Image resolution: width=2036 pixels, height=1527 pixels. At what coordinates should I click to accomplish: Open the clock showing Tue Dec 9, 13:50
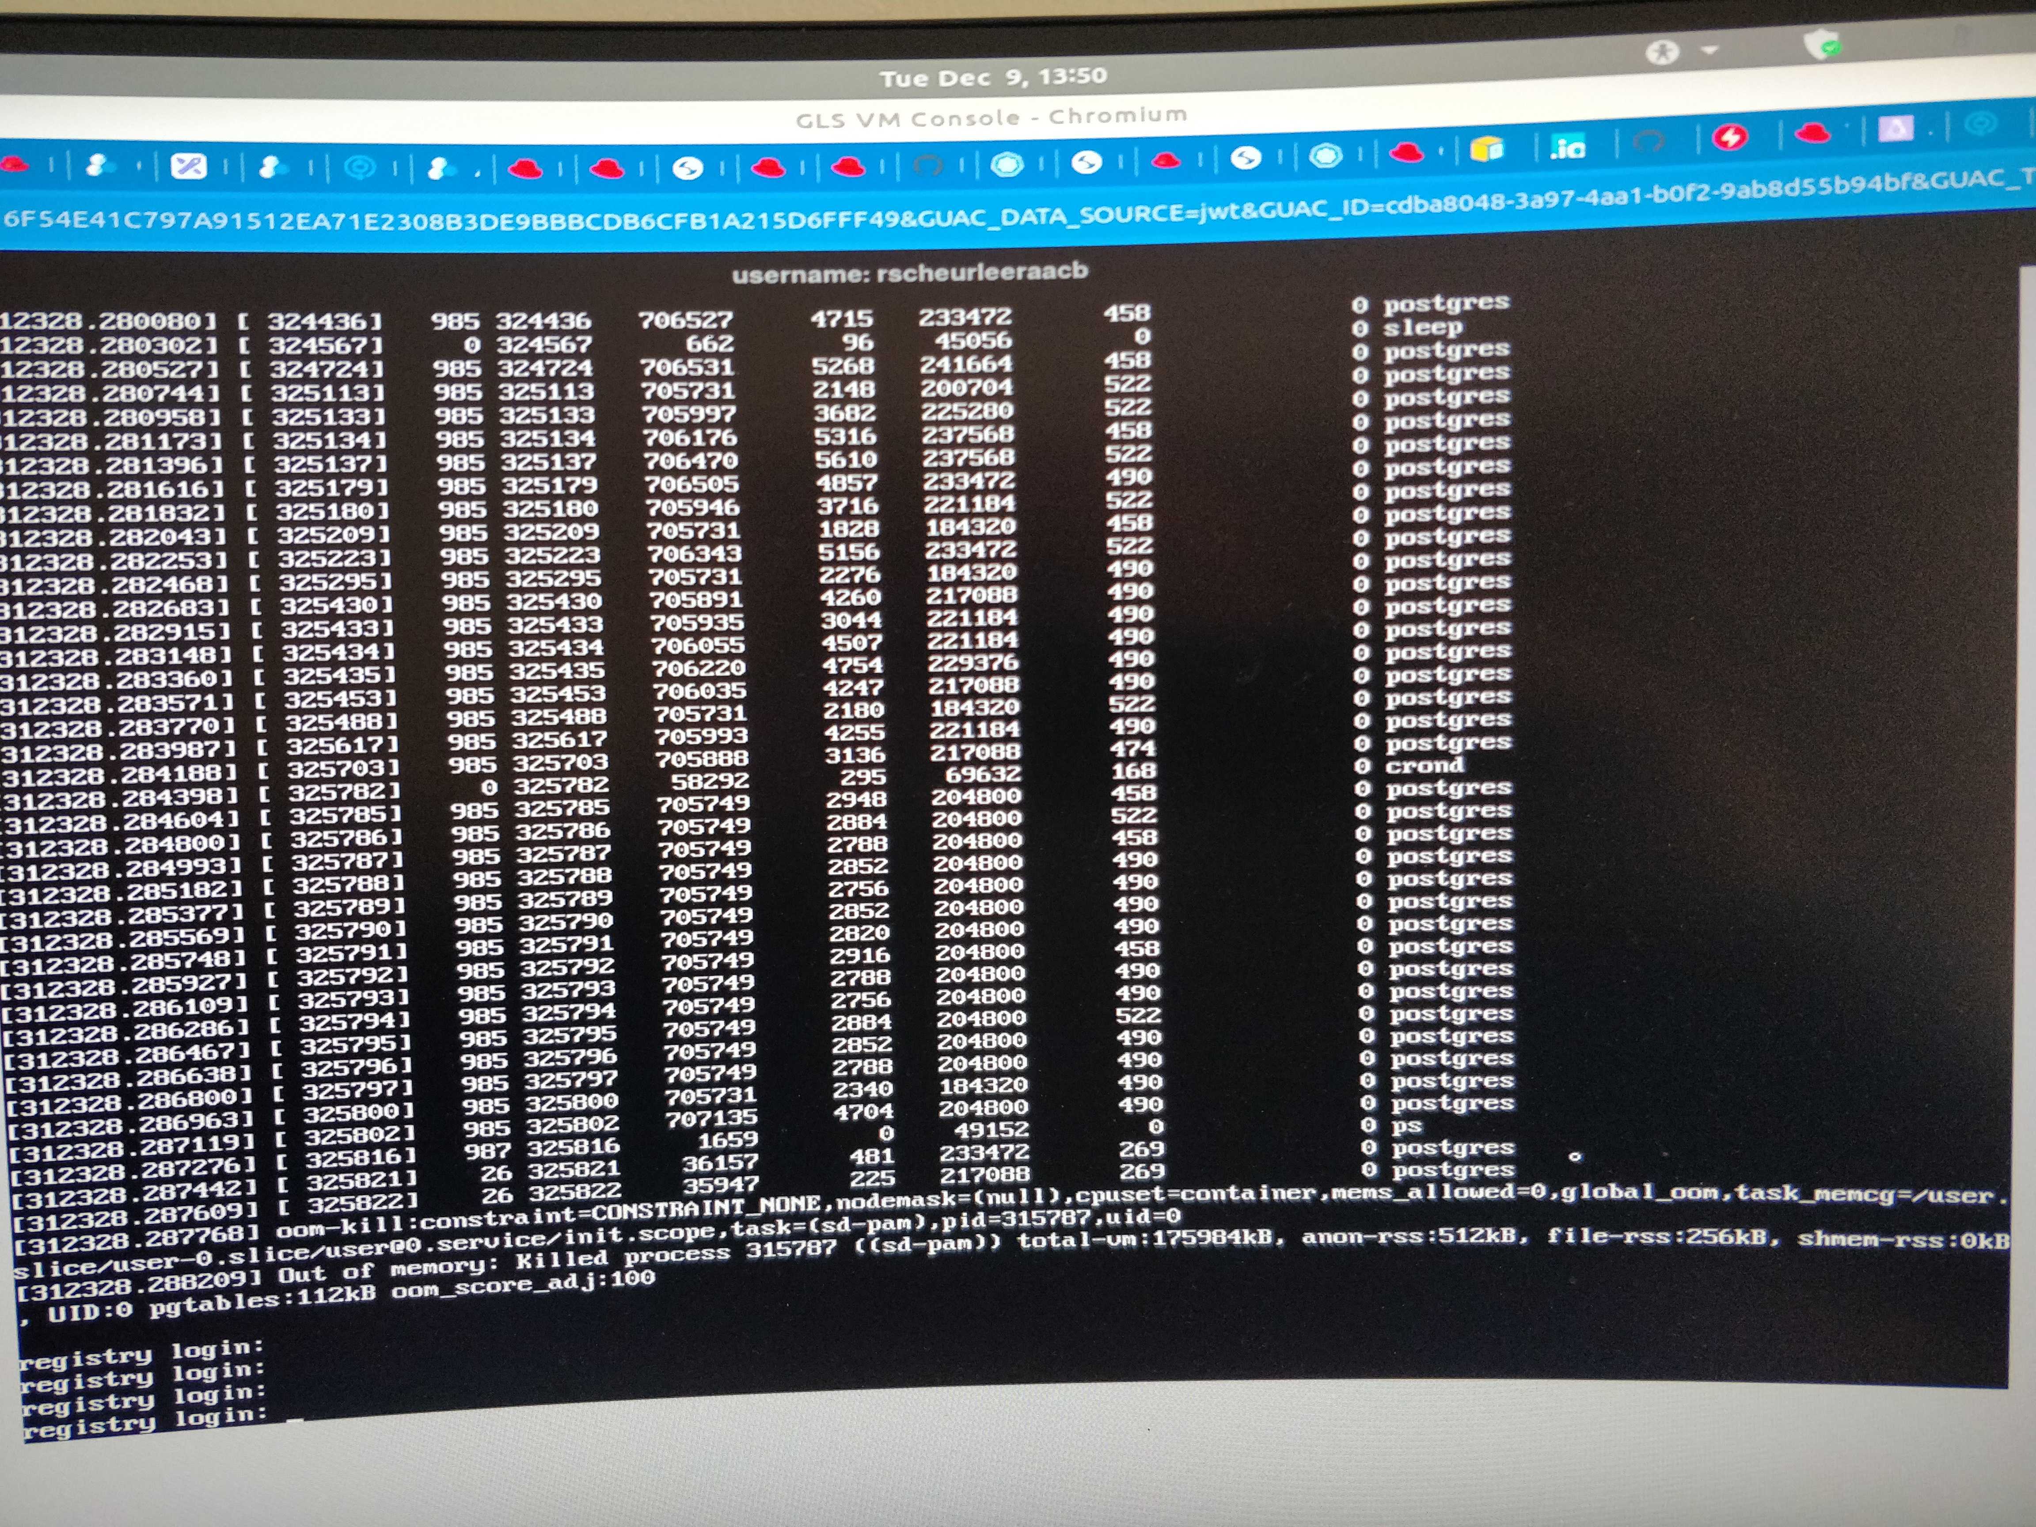[x=992, y=77]
